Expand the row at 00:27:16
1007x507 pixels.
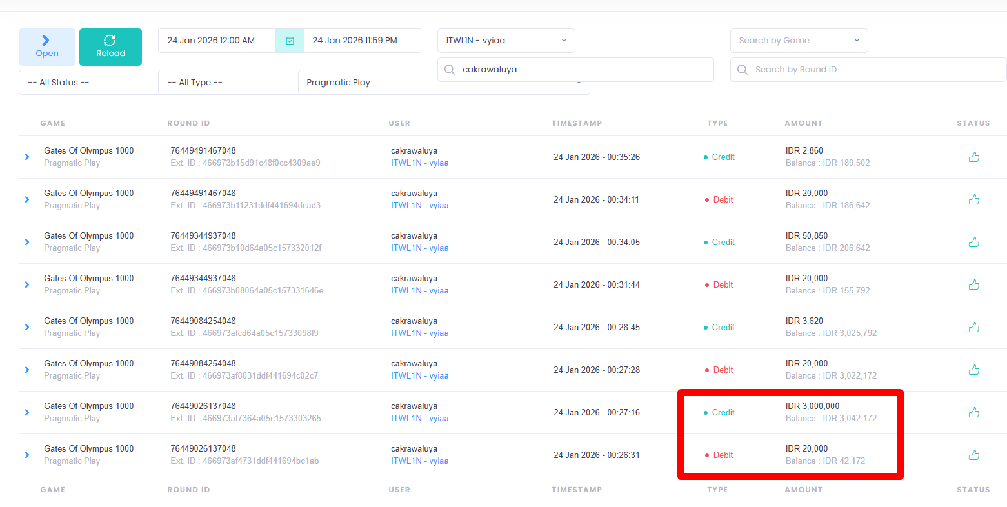point(27,412)
